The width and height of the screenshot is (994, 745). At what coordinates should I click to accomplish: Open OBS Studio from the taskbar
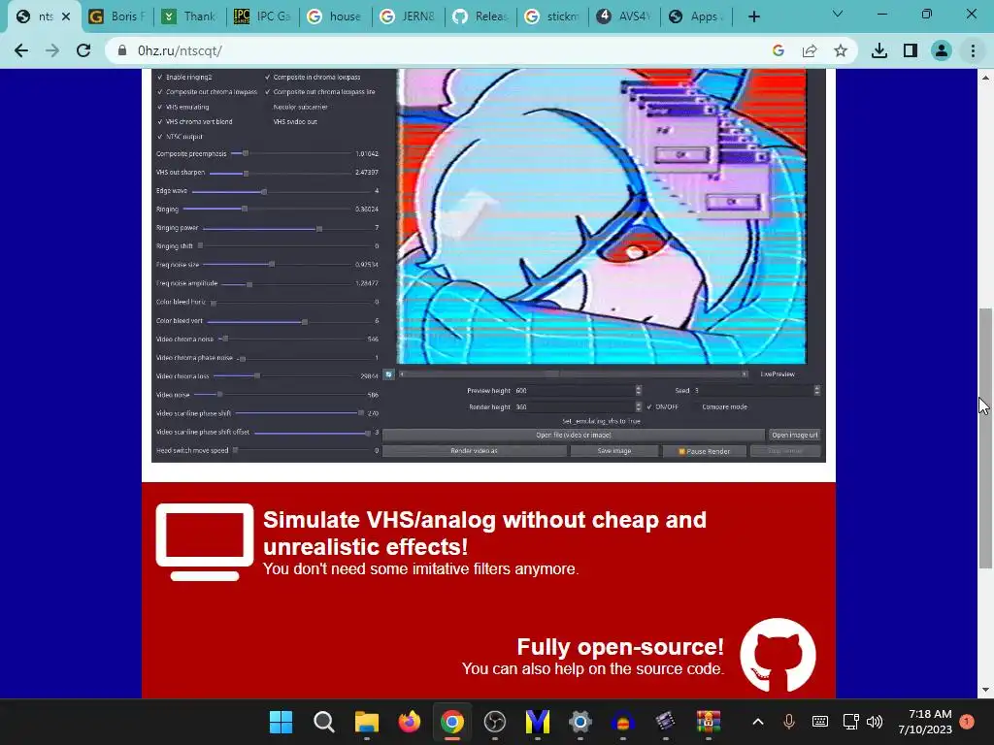(494, 722)
